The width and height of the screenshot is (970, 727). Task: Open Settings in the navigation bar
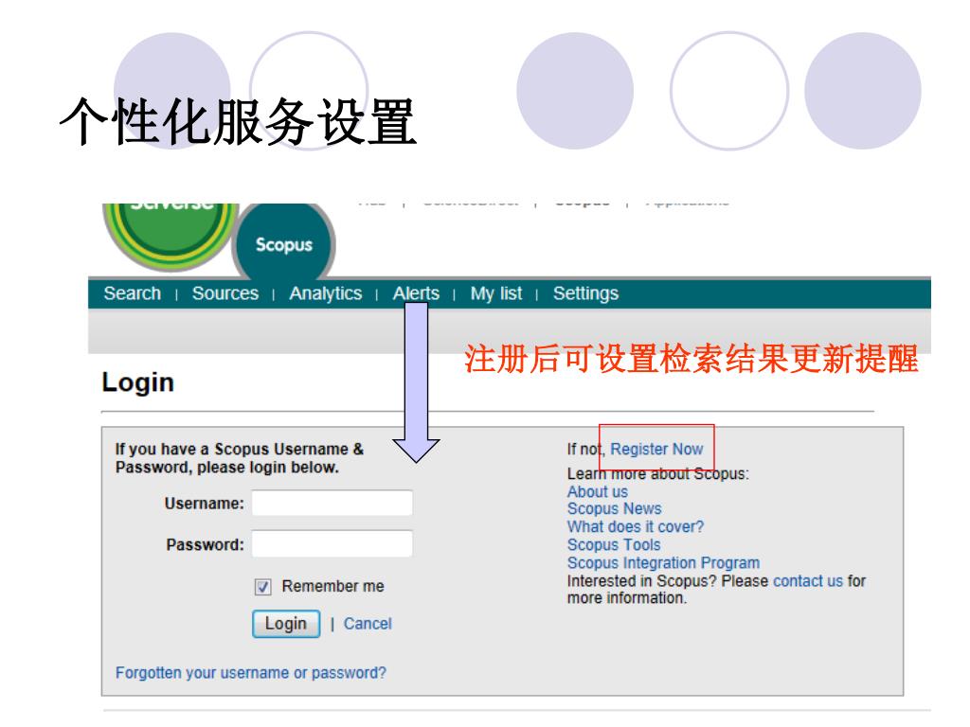pos(585,293)
